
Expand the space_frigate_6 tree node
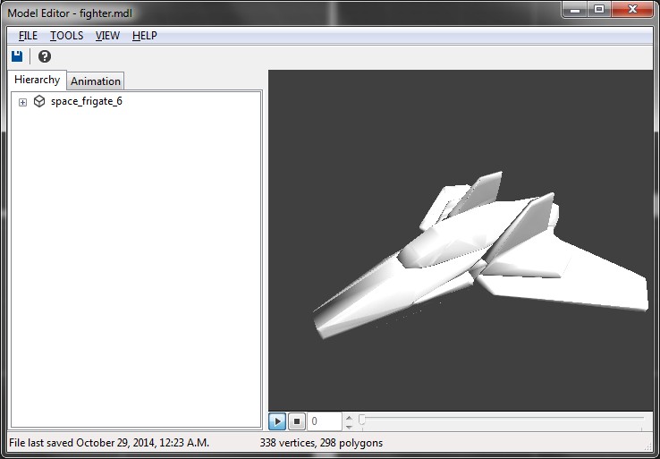pyautogui.click(x=22, y=102)
